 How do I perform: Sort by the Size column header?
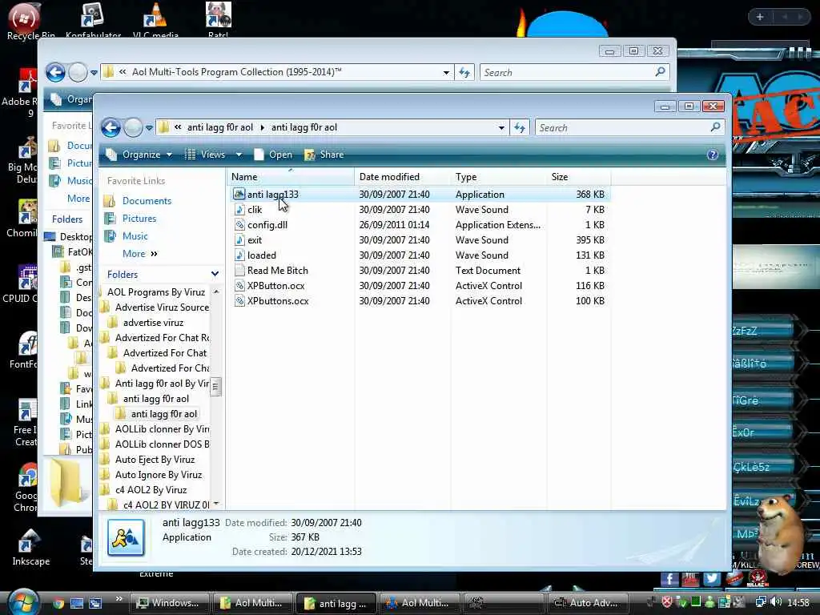(578, 177)
